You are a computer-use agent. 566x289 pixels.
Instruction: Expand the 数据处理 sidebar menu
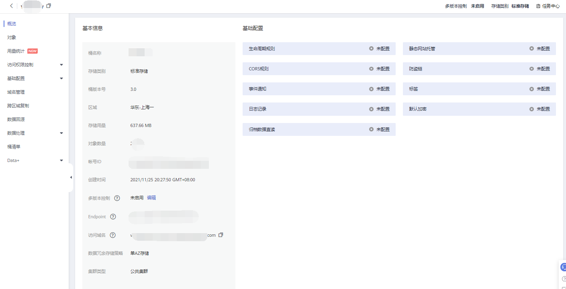61,133
